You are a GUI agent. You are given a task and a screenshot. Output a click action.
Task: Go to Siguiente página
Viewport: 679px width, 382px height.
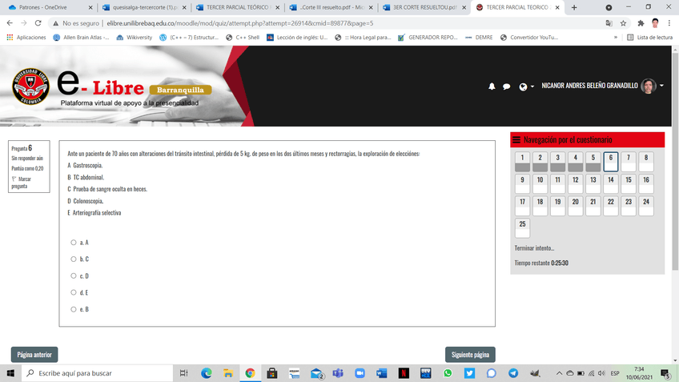pyautogui.click(x=470, y=355)
